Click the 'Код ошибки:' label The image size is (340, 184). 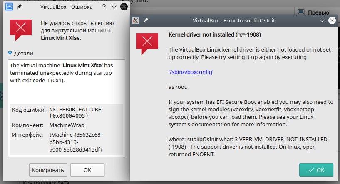point(29,110)
